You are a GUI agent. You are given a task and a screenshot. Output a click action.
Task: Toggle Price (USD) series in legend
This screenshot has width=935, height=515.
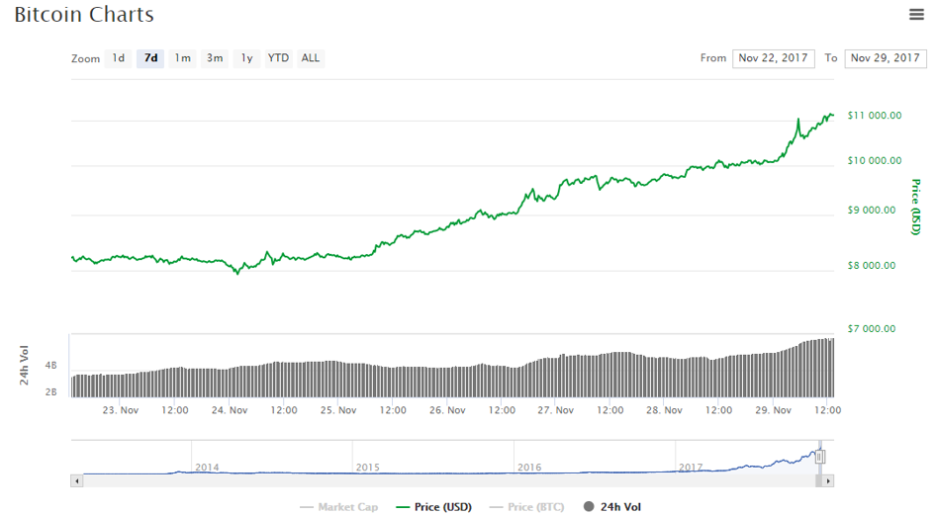[x=433, y=507]
